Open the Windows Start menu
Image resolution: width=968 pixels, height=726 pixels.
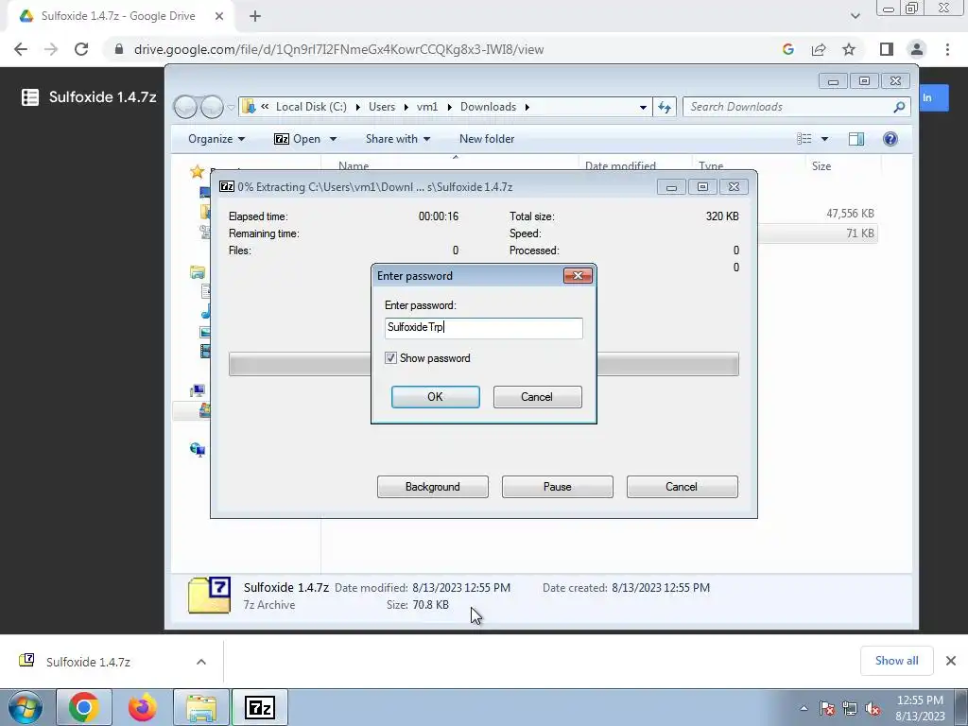click(x=26, y=707)
